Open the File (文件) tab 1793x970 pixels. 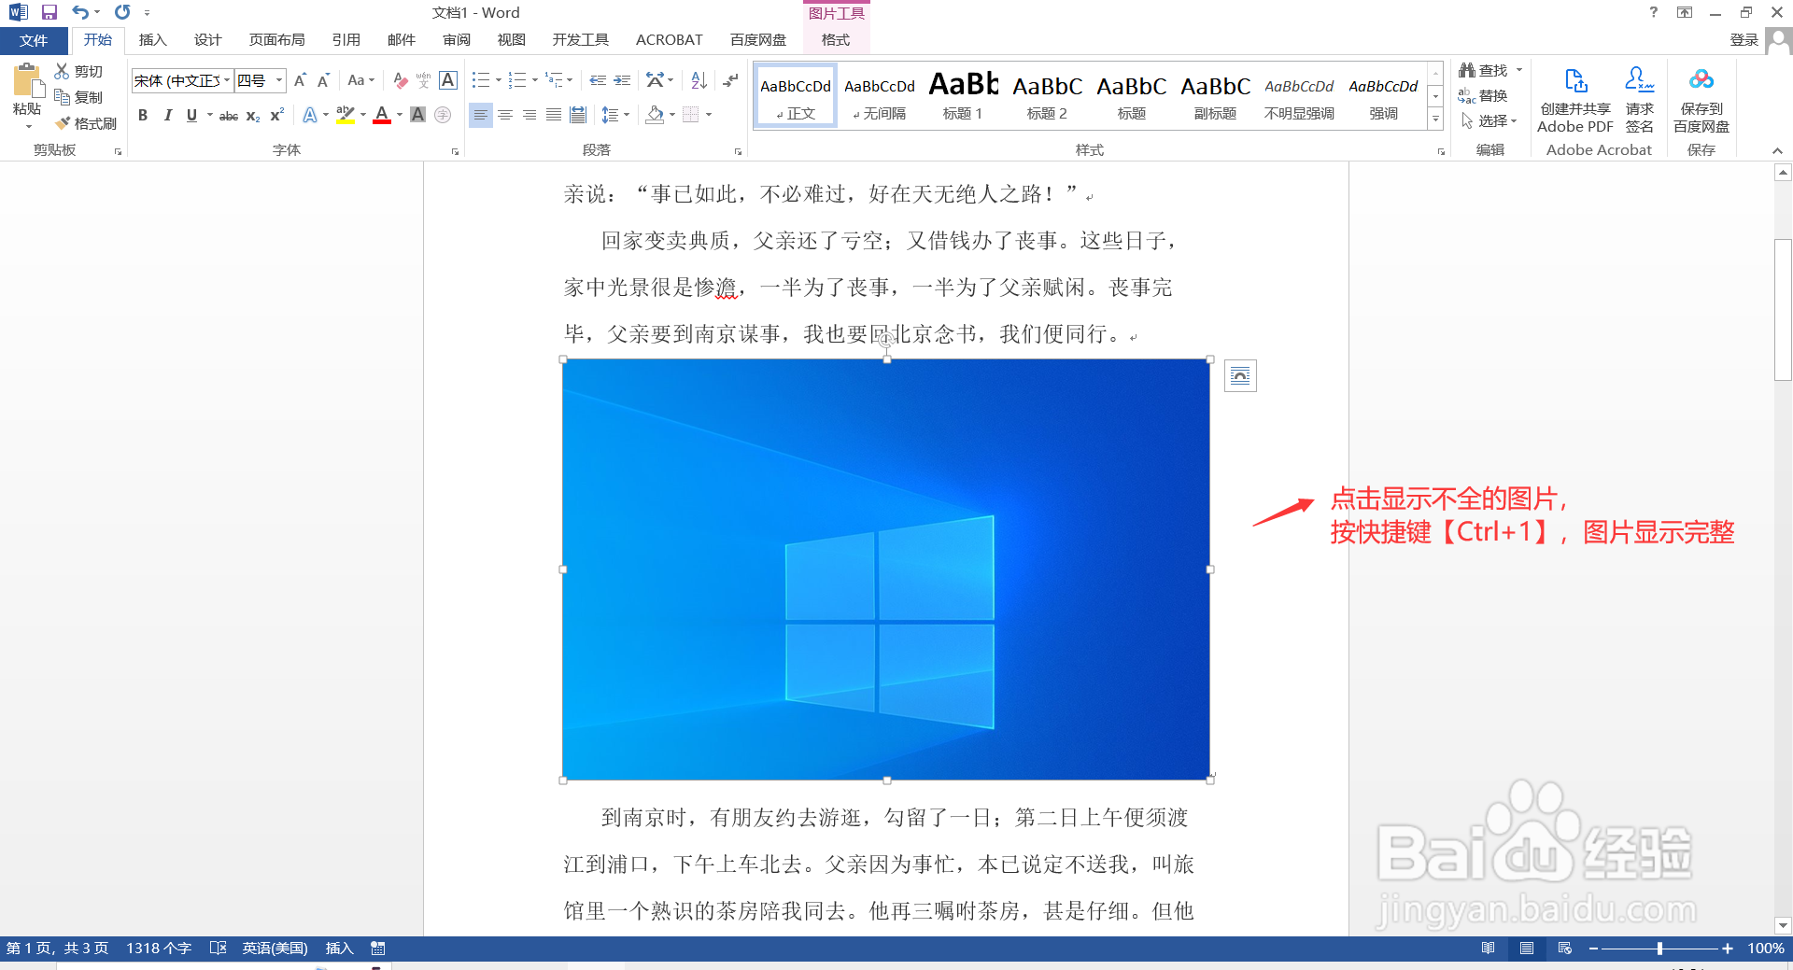[x=34, y=40]
